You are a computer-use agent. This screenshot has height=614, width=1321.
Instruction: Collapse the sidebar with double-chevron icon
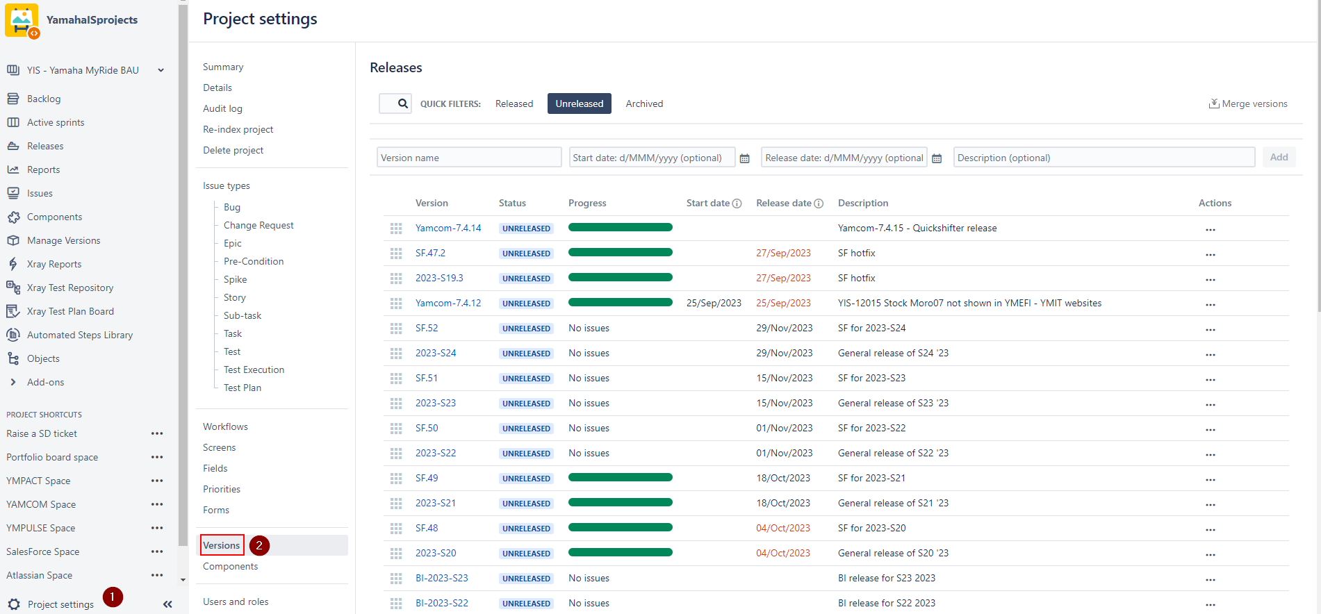[x=167, y=604]
